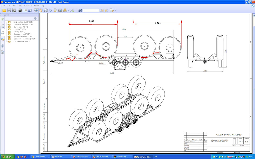Switch to the 2 ШЕРПА.zip taskbar window
The height and width of the screenshot is (159, 255).
click(122, 157)
